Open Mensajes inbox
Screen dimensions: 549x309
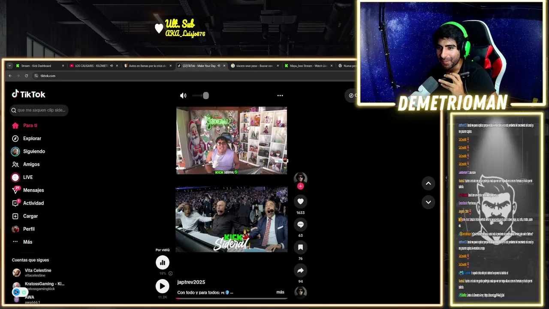(x=33, y=190)
